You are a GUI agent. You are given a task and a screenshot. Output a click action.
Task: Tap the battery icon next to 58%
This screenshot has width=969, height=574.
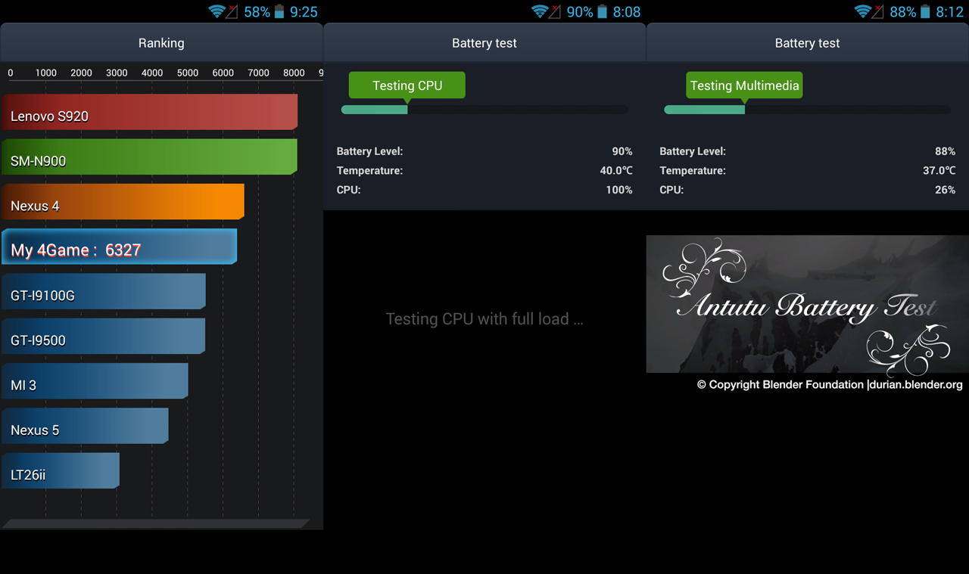[x=279, y=11]
